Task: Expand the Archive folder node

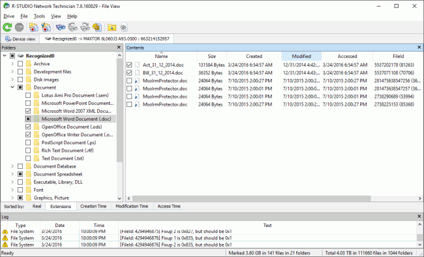Action: pyautogui.click(x=12, y=64)
